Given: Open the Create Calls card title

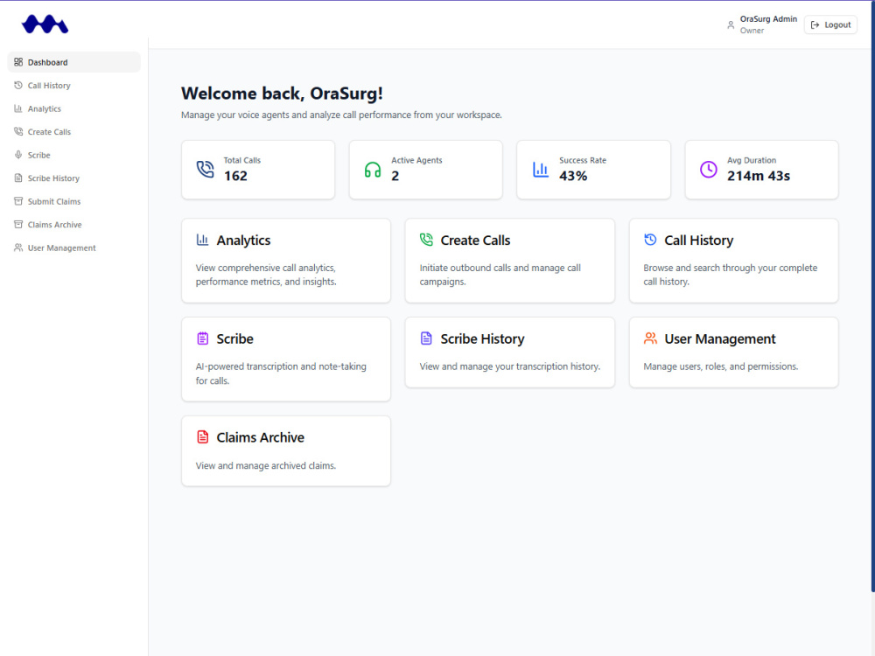Looking at the screenshot, I should 475,241.
